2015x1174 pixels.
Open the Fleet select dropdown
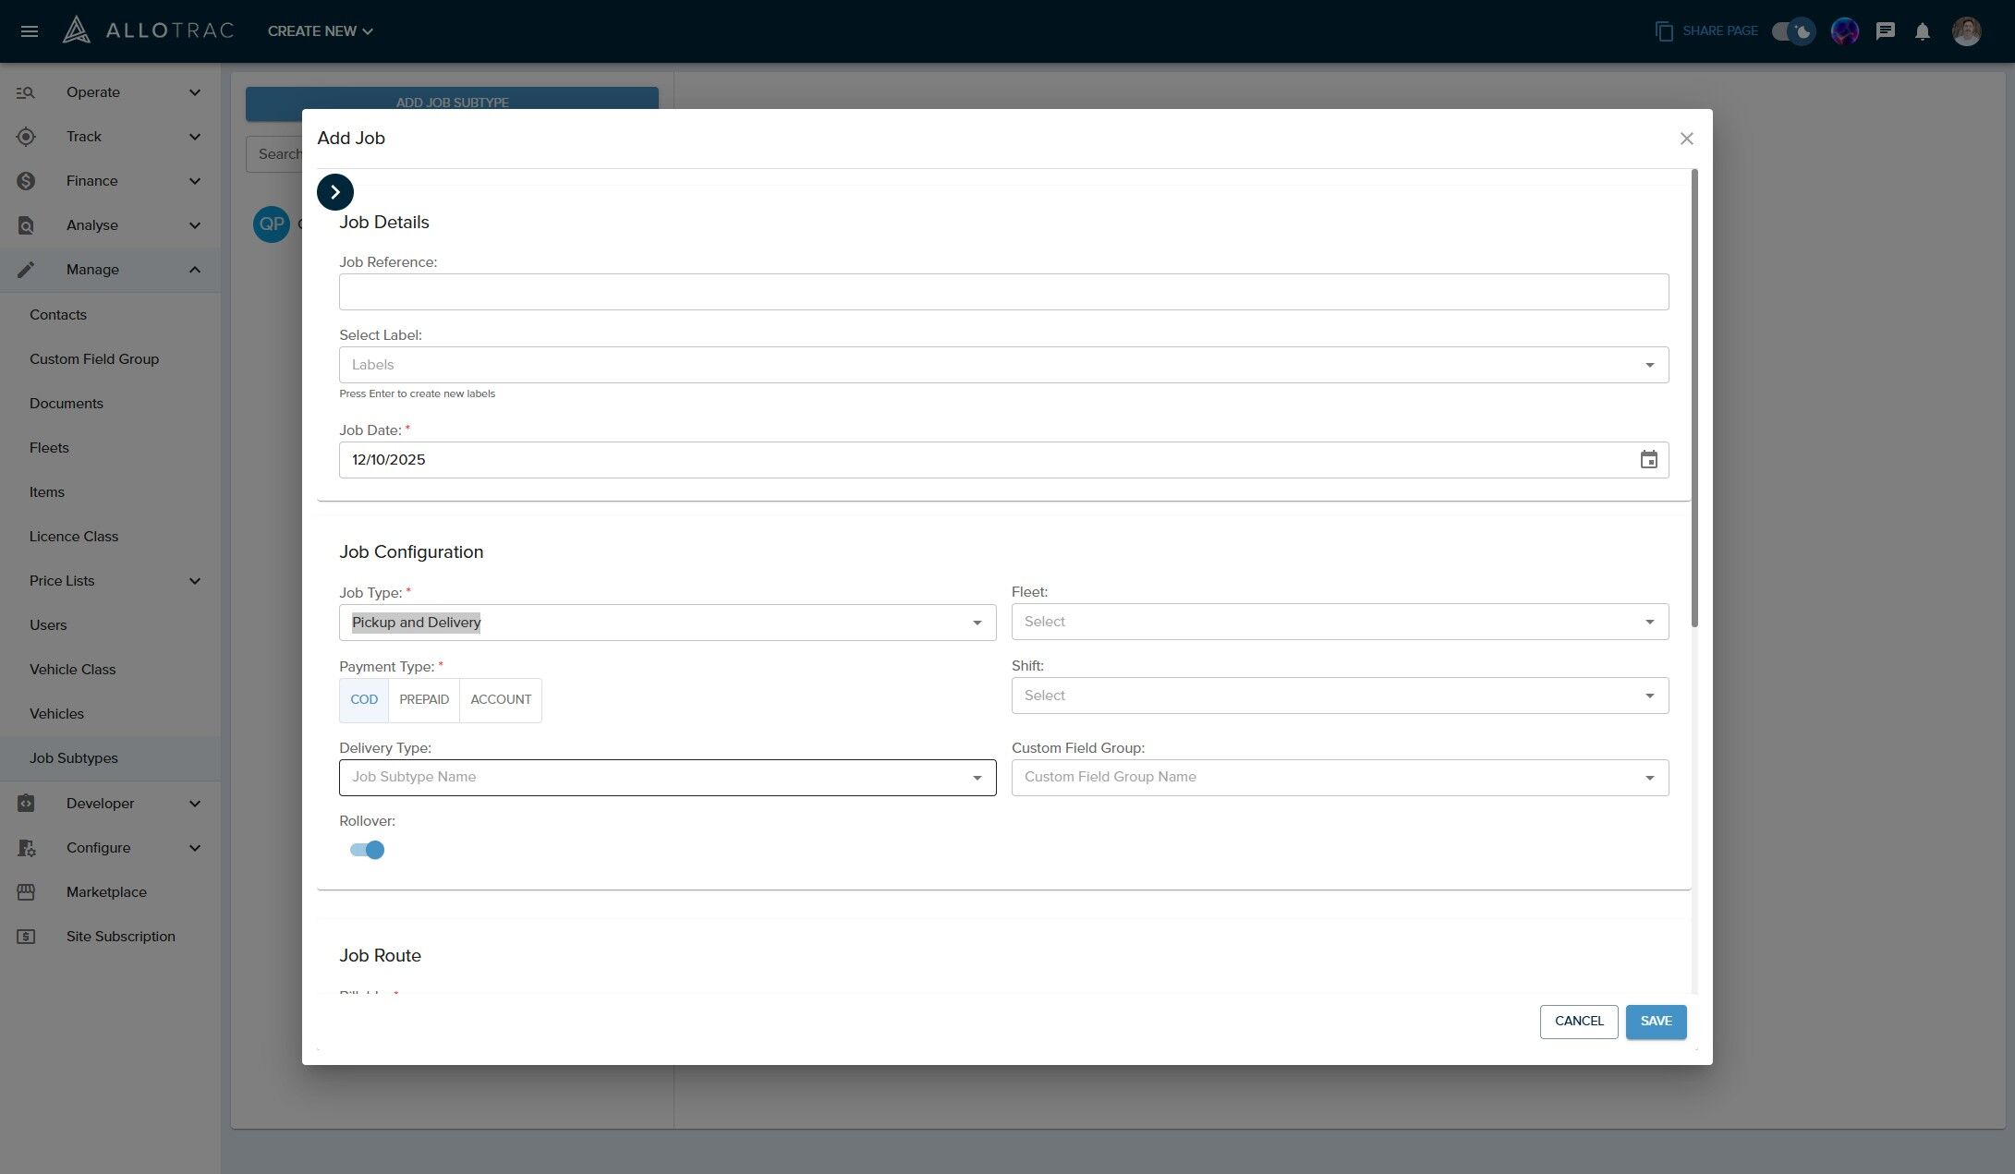(x=1339, y=622)
